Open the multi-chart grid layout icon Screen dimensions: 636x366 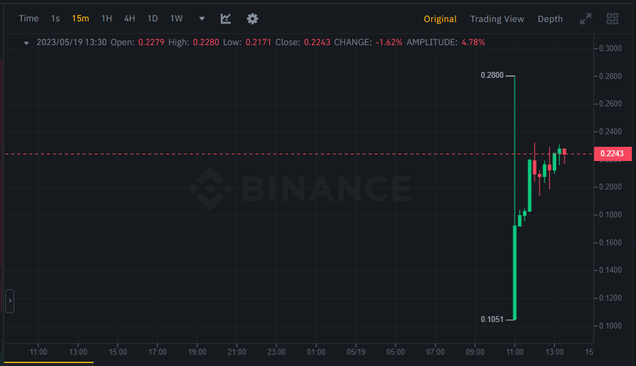(x=612, y=18)
